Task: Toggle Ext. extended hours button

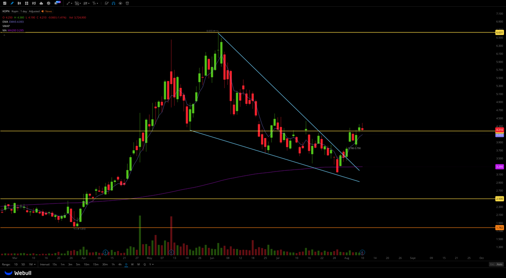Action: coord(492,265)
